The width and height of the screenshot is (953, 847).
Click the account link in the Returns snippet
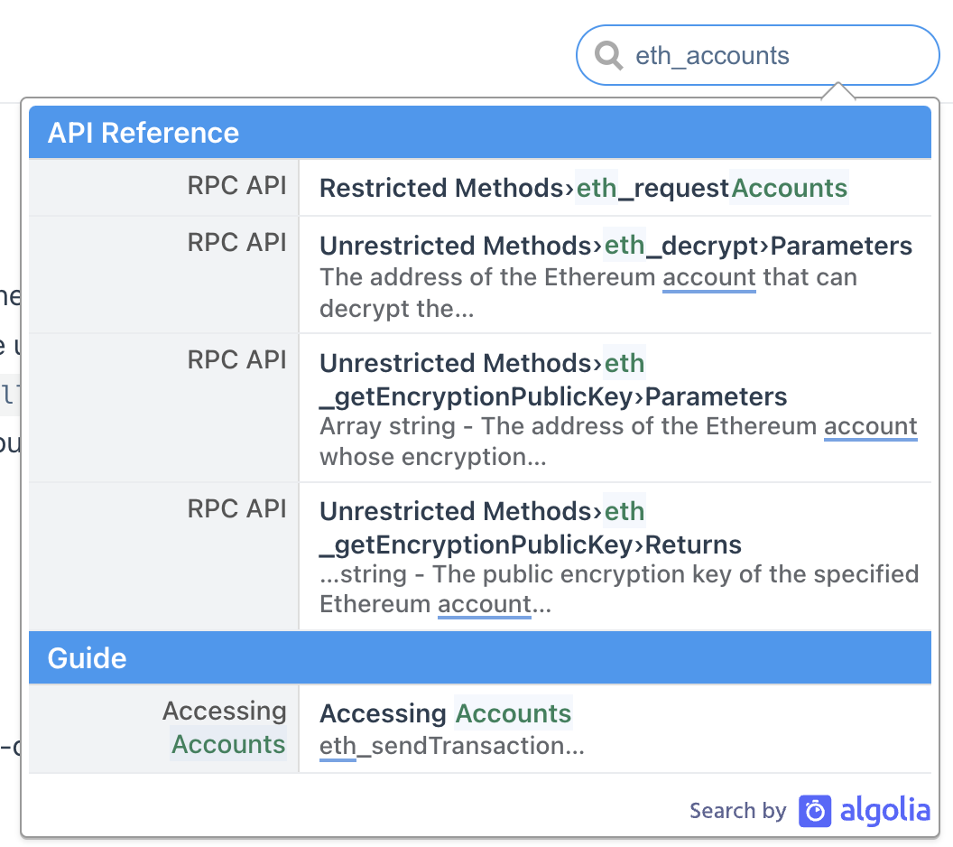click(x=484, y=603)
